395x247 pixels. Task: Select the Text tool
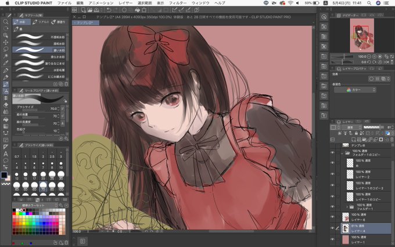(6, 154)
